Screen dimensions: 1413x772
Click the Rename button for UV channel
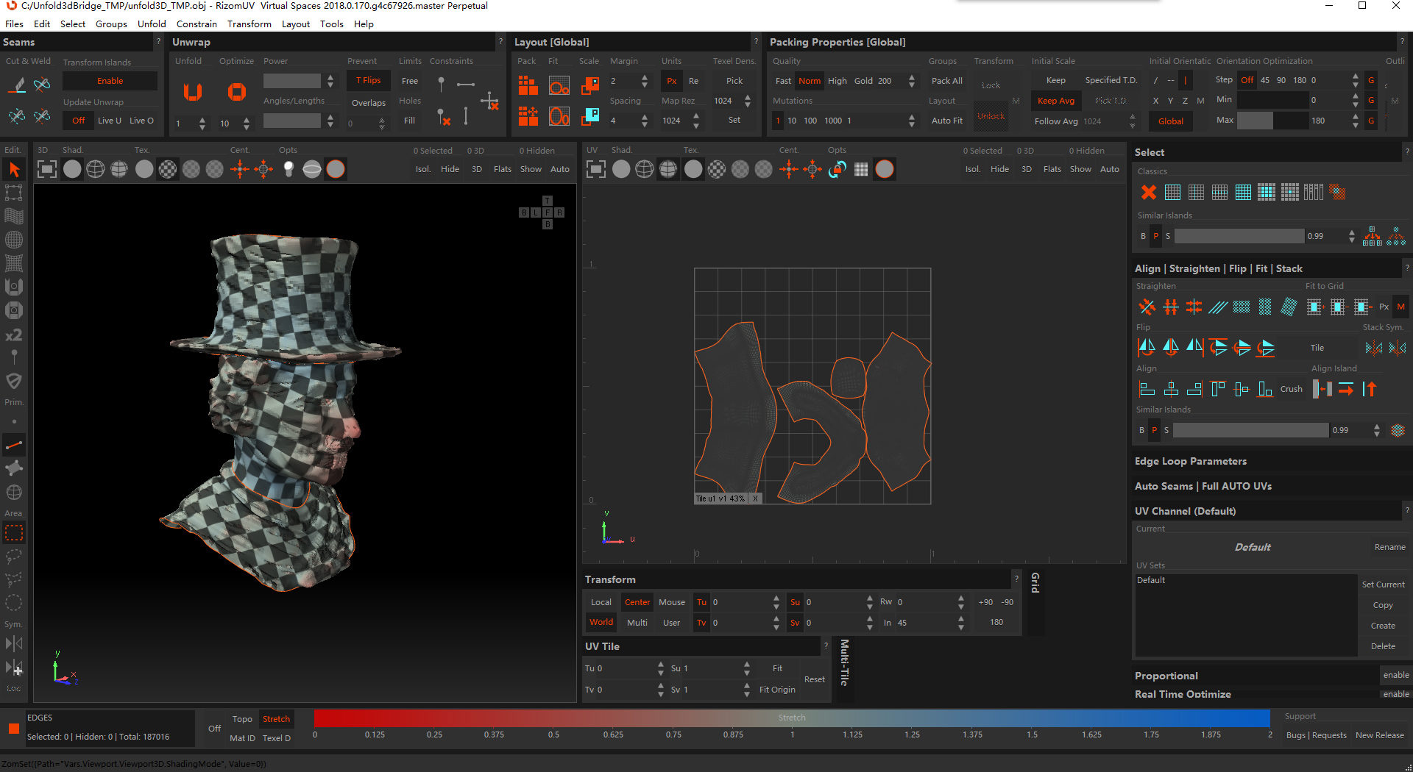tap(1389, 547)
